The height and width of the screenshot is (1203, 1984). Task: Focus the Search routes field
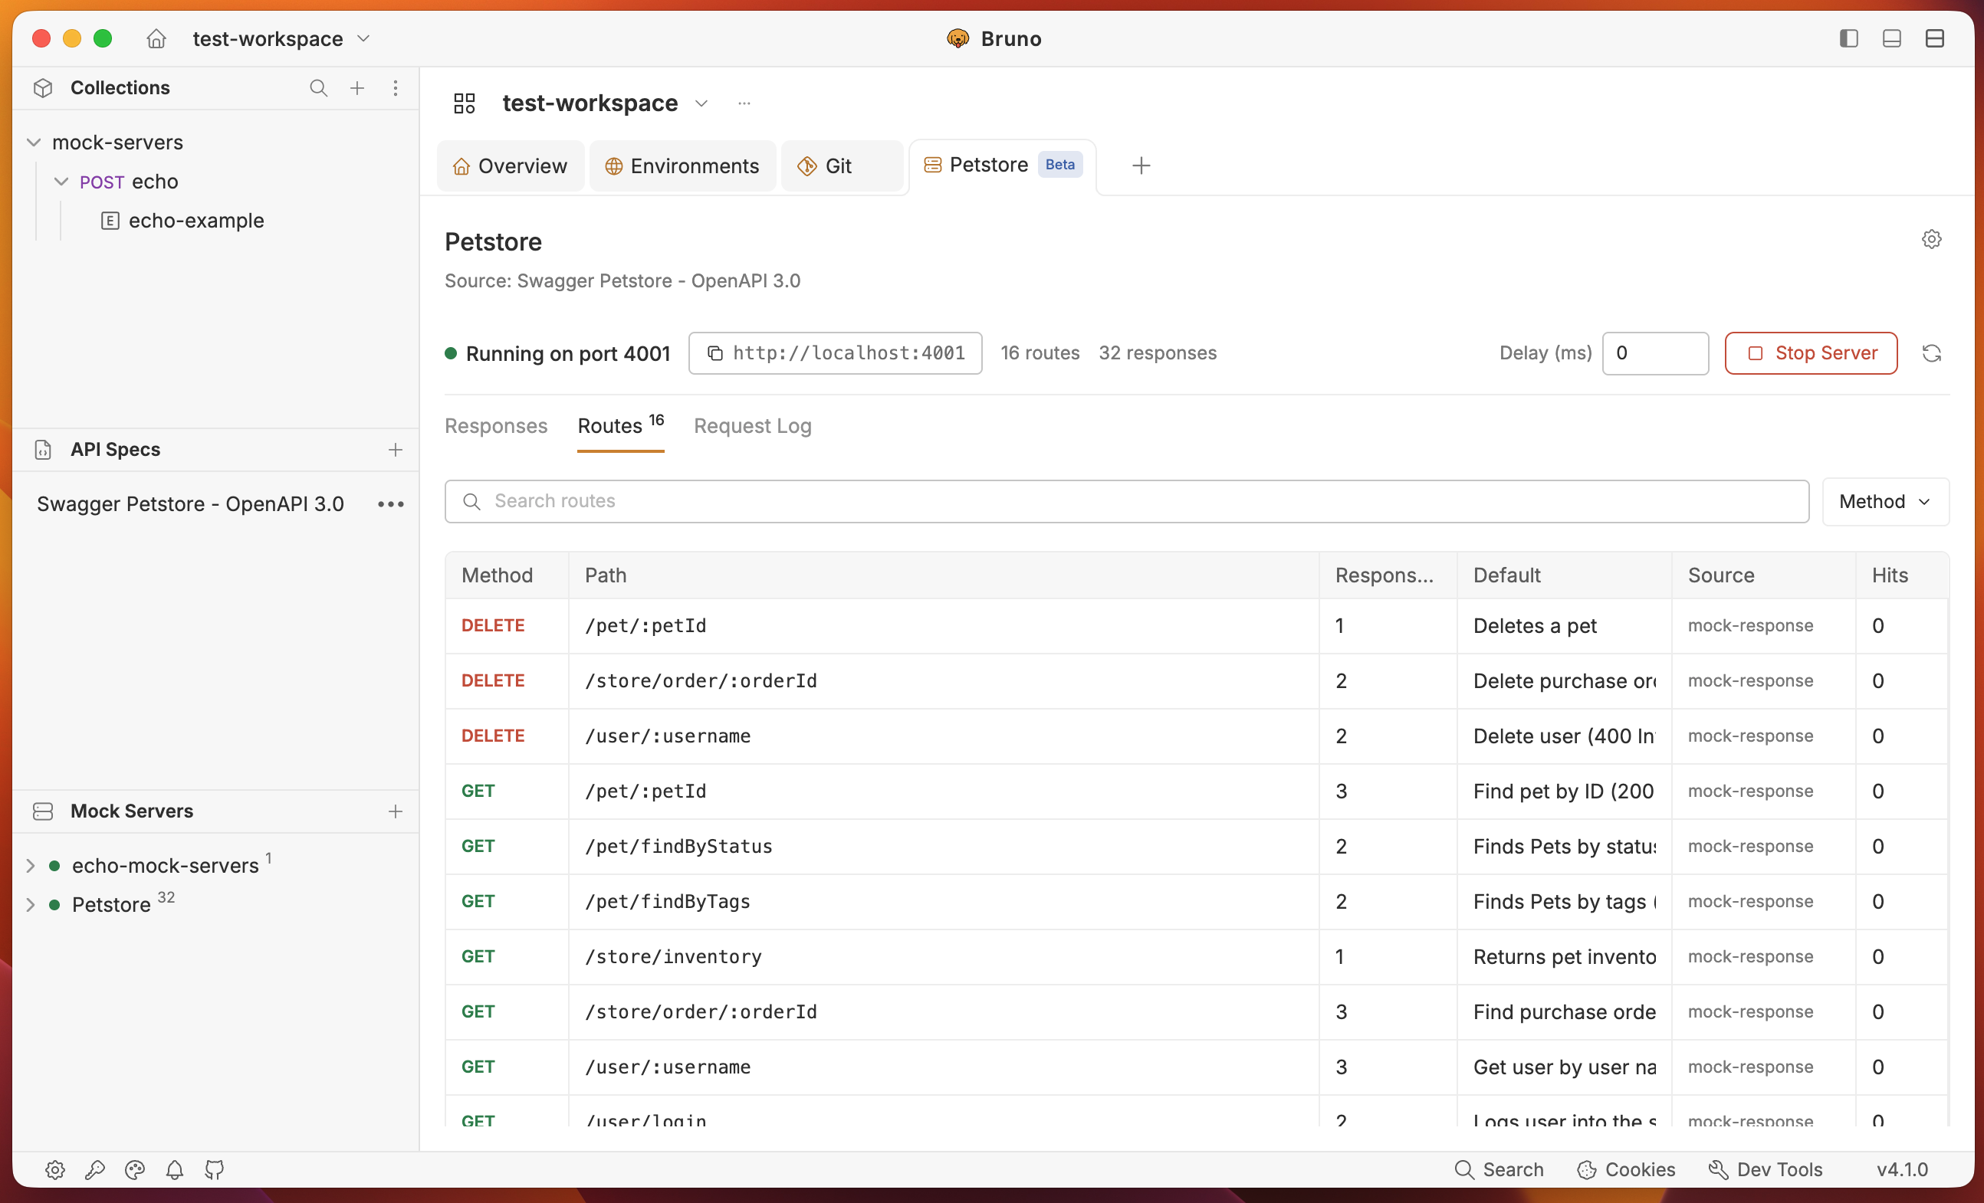pos(1126,501)
